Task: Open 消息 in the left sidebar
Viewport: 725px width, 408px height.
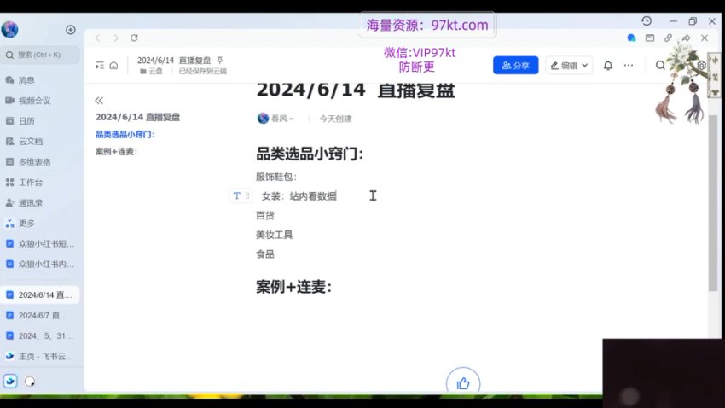Action: pos(26,79)
